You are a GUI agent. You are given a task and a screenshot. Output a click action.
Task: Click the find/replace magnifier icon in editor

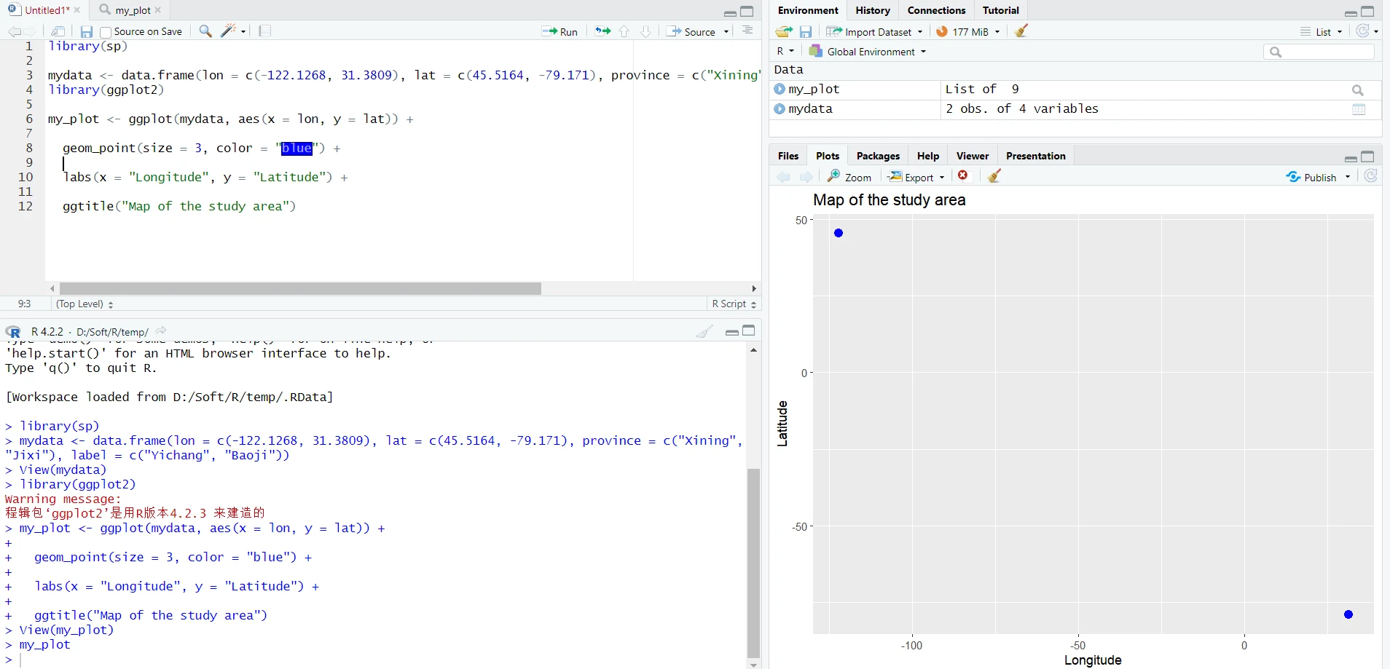point(205,31)
